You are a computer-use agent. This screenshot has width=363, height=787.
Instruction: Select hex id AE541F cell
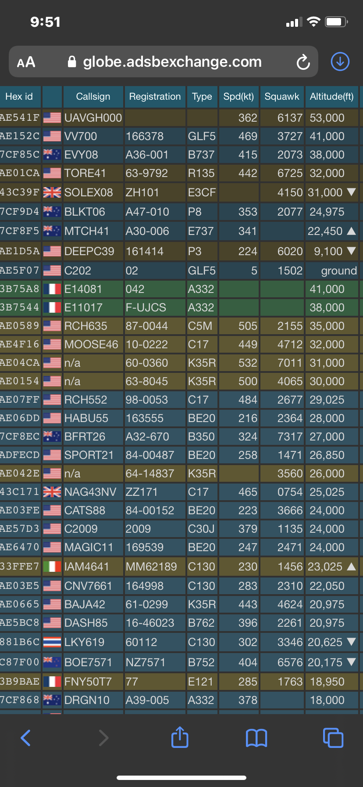(20, 118)
